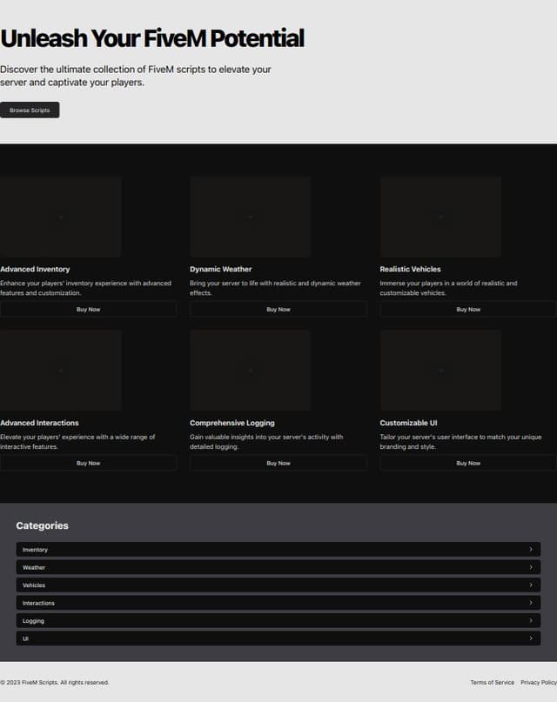Buy the Advanced Inventory script
The height and width of the screenshot is (702, 557).
(x=88, y=310)
